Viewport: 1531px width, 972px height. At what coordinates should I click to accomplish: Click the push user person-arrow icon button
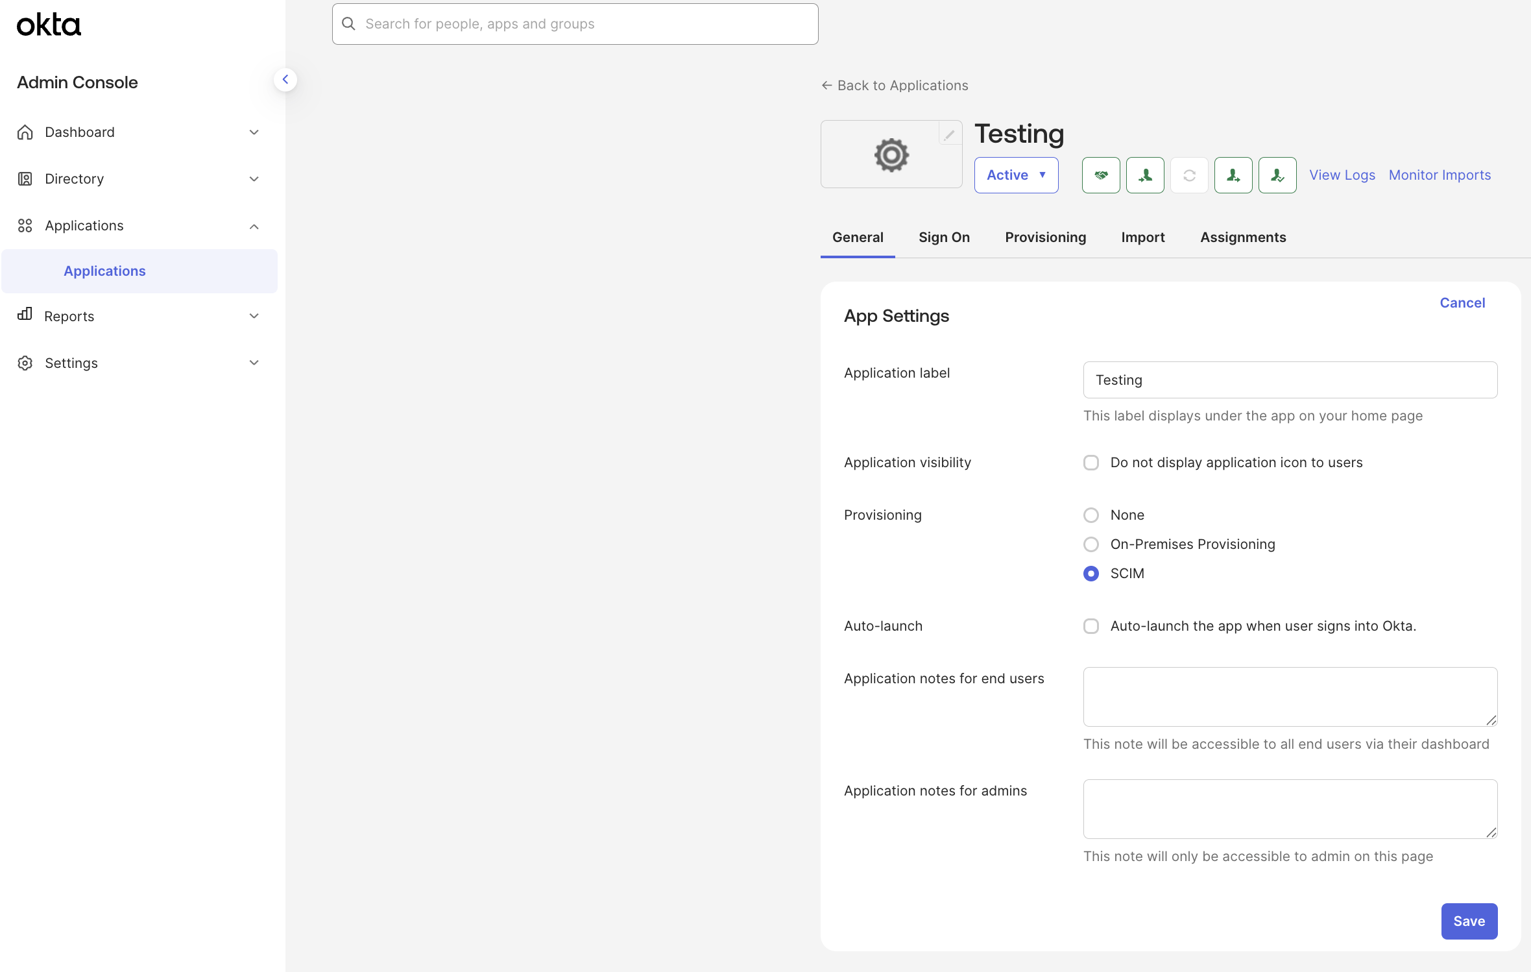tap(1233, 175)
